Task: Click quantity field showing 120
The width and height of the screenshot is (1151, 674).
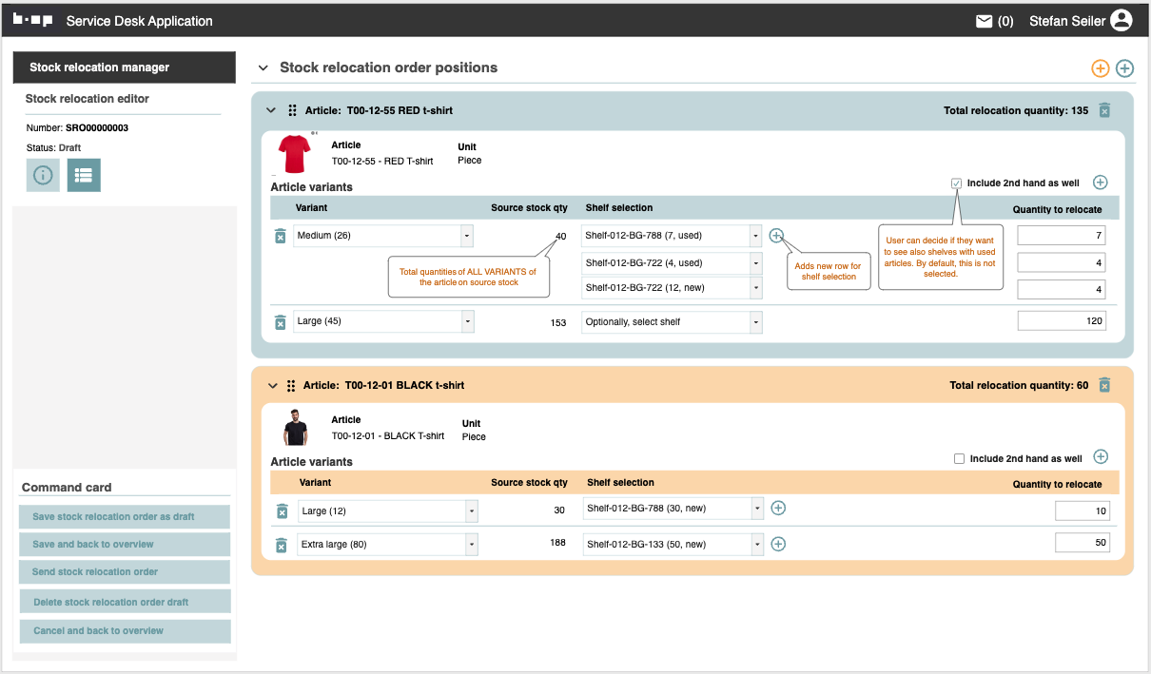Action: (x=1062, y=321)
